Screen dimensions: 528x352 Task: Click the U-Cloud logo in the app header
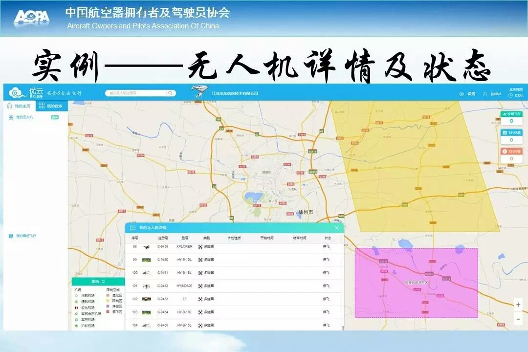[26, 92]
